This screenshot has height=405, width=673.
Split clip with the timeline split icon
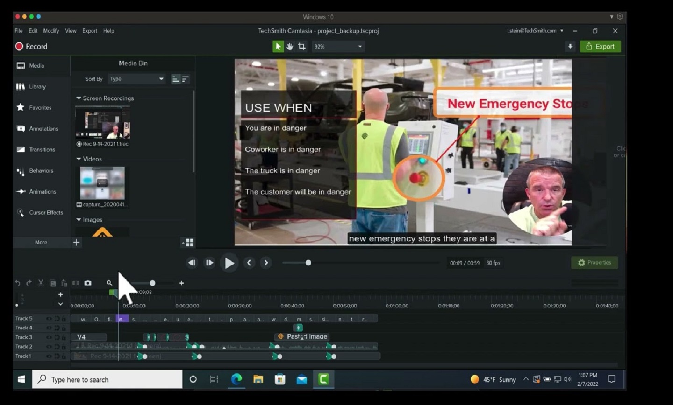pyautogui.click(x=76, y=283)
